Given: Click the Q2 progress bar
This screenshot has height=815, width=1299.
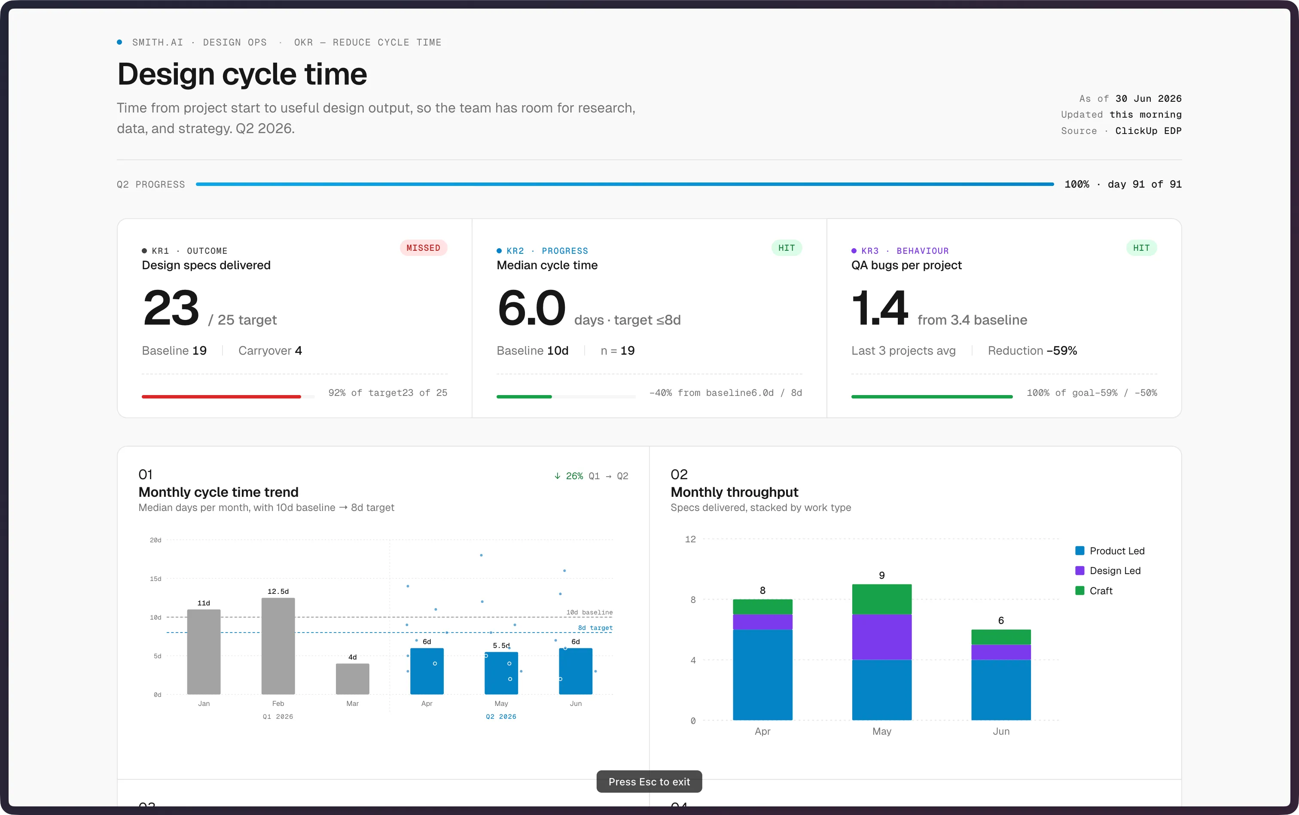Looking at the screenshot, I should click(x=625, y=184).
